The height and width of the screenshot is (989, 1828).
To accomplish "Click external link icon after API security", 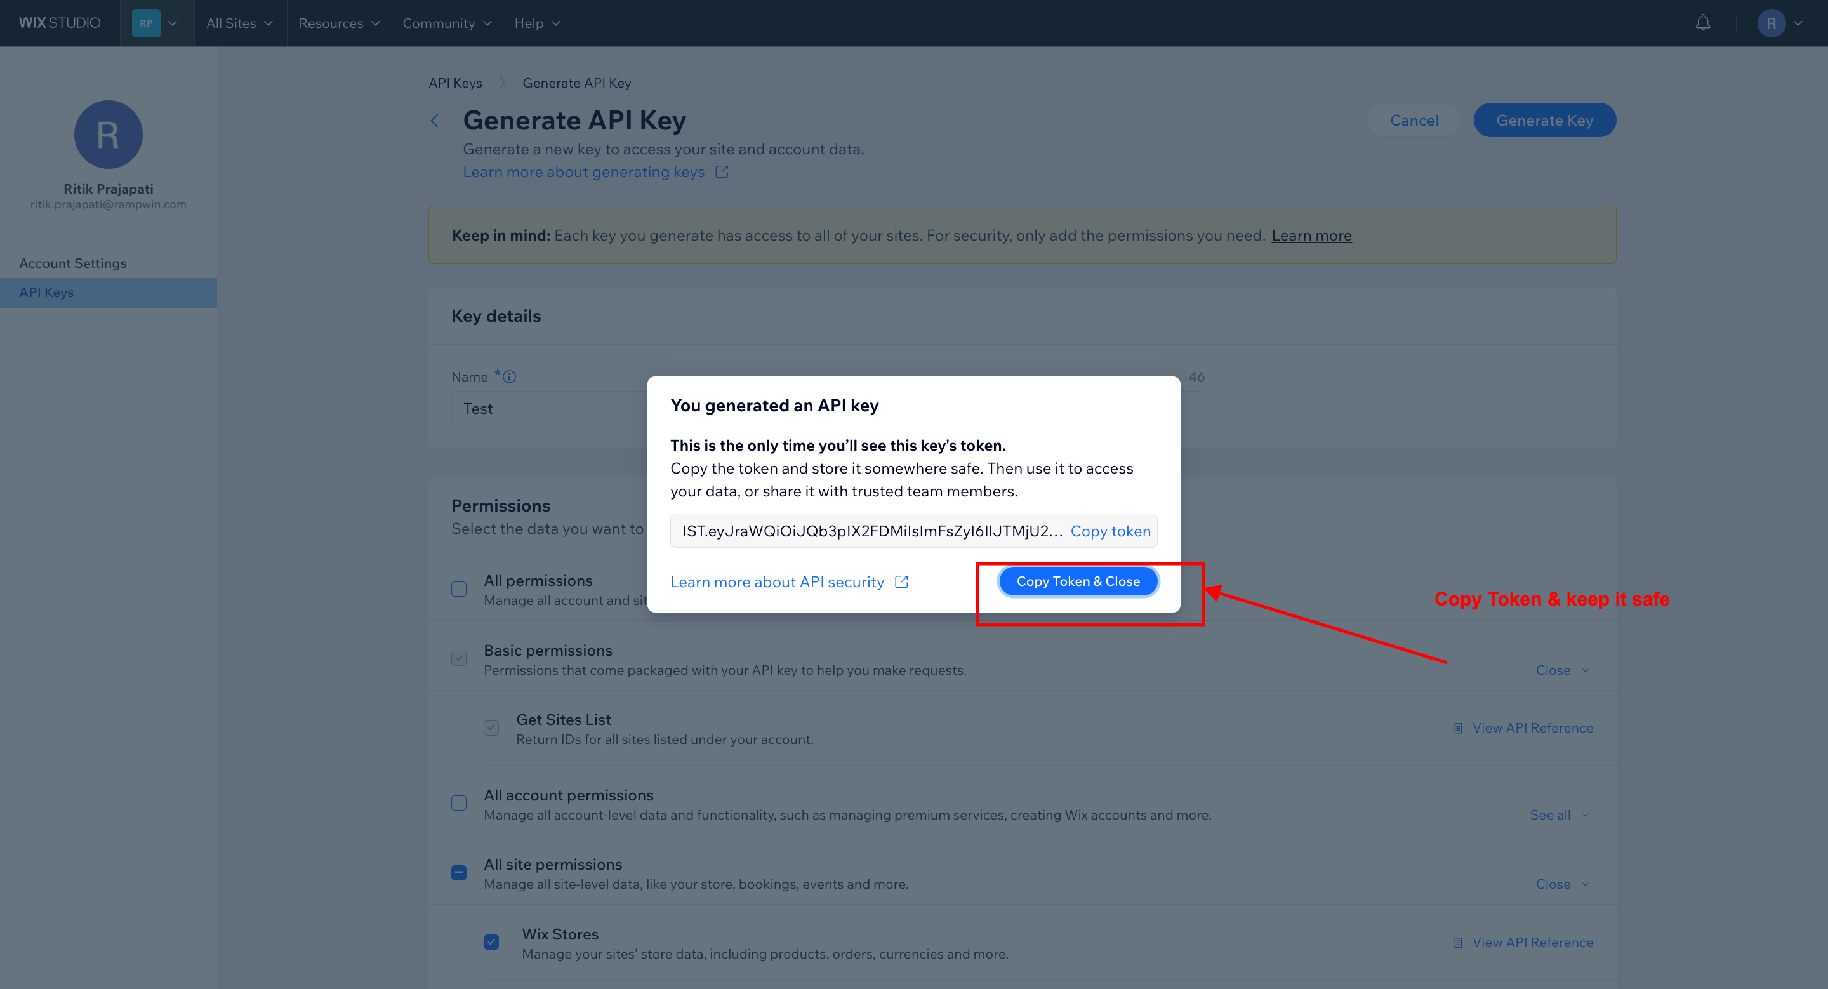I will pyautogui.click(x=901, y=581).
